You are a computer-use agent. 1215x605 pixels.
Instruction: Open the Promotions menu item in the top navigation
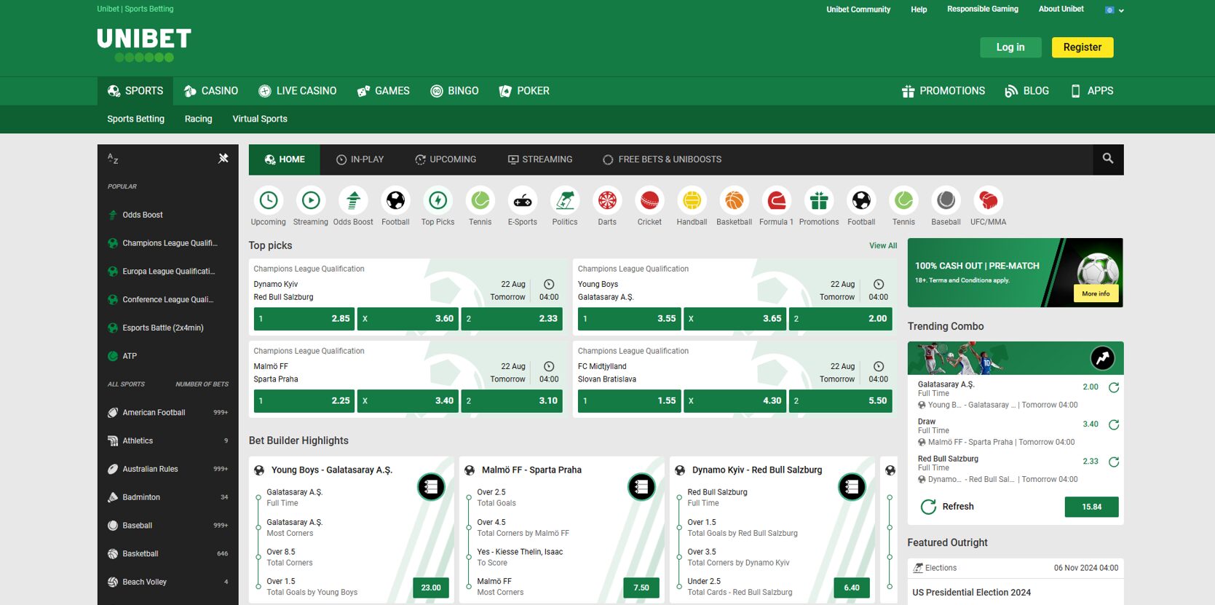pos(943,91)
